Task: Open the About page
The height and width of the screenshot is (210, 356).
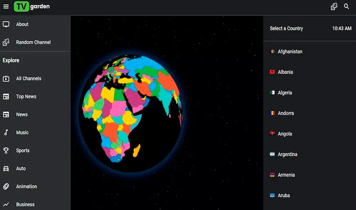Action: tap(22, 24)
